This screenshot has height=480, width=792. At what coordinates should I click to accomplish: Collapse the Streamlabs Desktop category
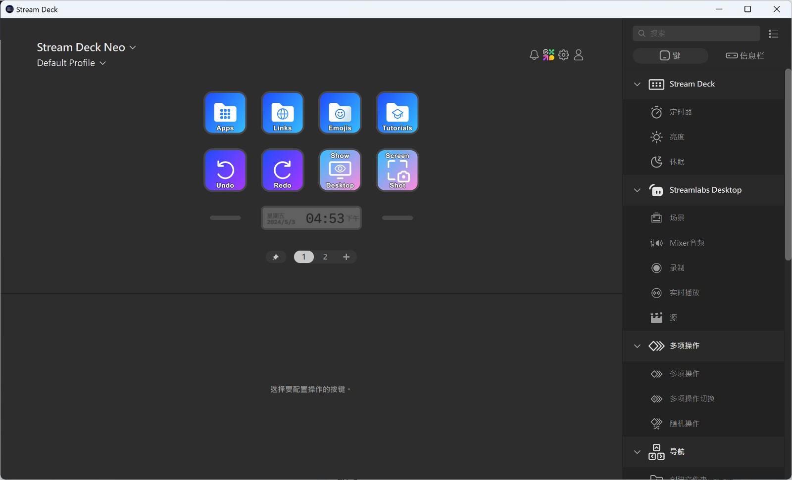click(x=637, y=190)
